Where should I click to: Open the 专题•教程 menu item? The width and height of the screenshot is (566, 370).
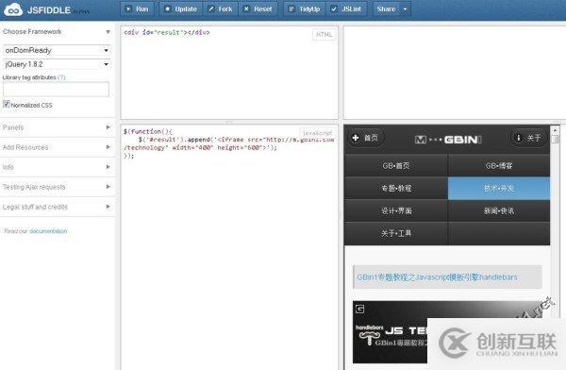[x=396, y=188]
